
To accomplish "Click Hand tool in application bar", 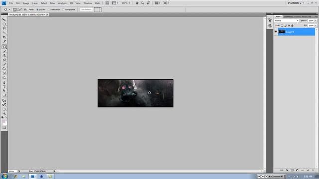I will [x=137, y=3].
